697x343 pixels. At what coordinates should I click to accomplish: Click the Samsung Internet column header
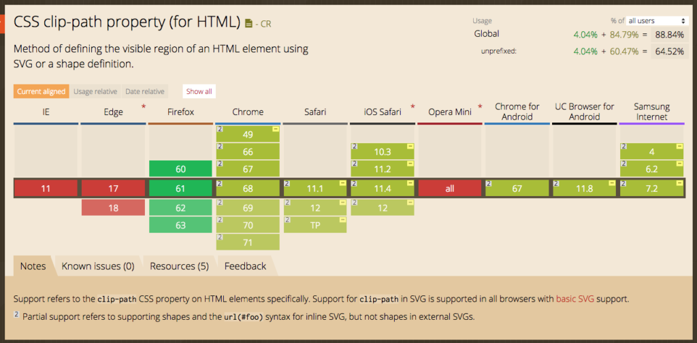[651, 112]
